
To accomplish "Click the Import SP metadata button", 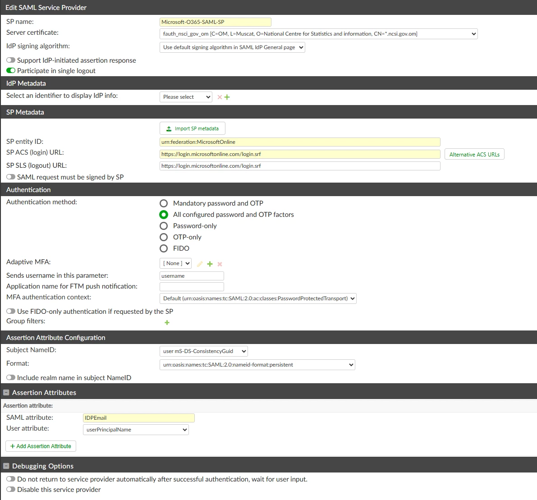I will coord(193,128).
